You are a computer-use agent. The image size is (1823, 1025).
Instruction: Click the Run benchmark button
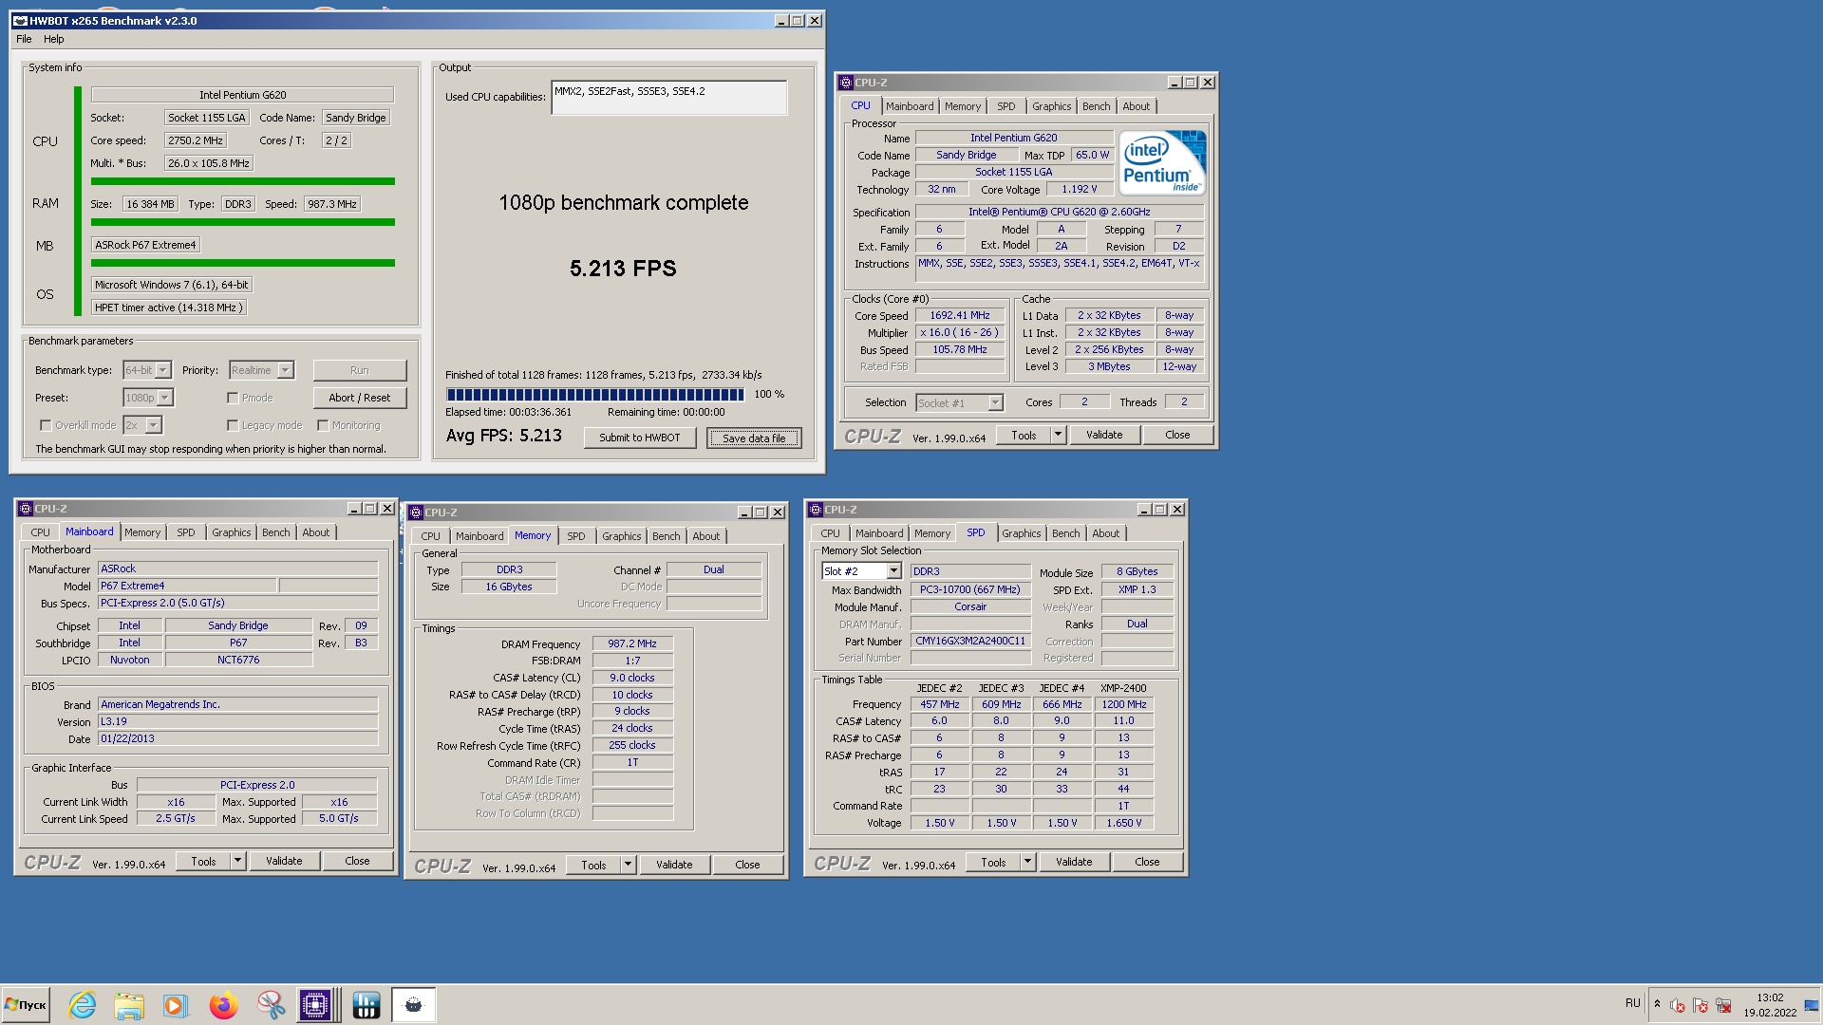(x=360, y=370)
